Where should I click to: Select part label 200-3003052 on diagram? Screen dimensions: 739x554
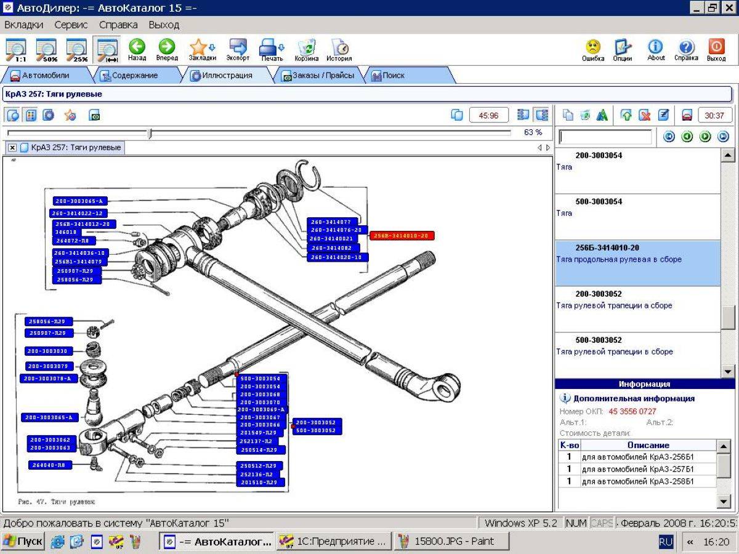coord(317,423)
